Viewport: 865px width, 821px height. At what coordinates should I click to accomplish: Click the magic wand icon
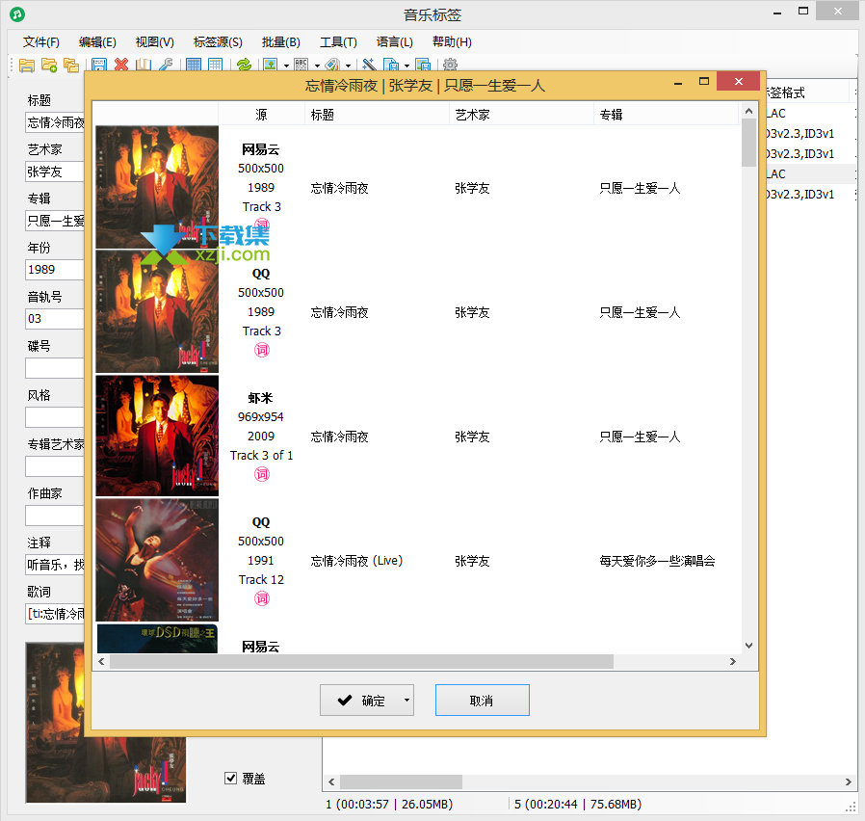tap(369, 66)
